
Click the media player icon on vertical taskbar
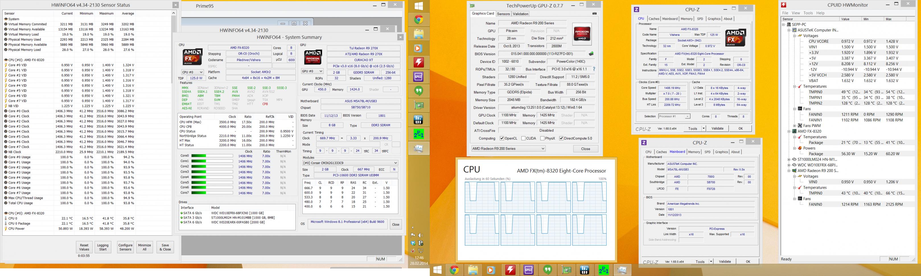click(419, 48)
